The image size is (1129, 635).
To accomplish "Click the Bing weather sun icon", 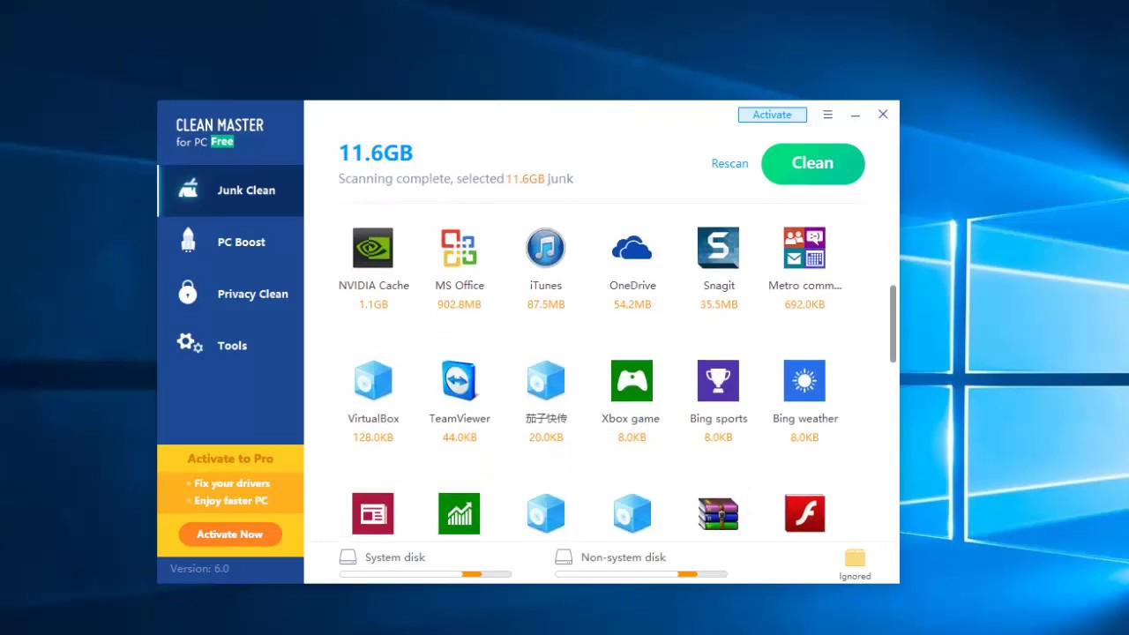I will 804,381.
